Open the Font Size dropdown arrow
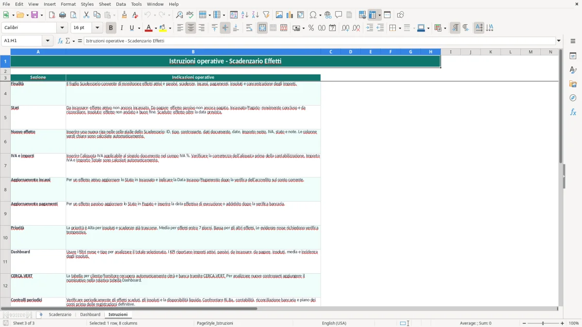 pos(97,28)
